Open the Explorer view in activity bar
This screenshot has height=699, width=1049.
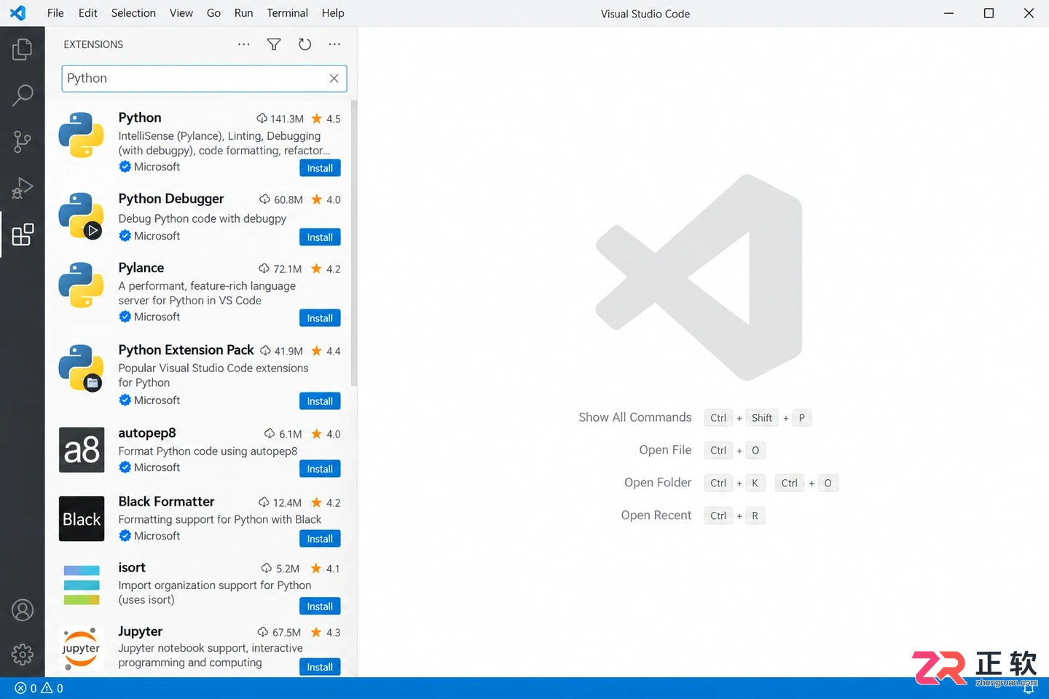pyautogui.click(x=23, y=50)
